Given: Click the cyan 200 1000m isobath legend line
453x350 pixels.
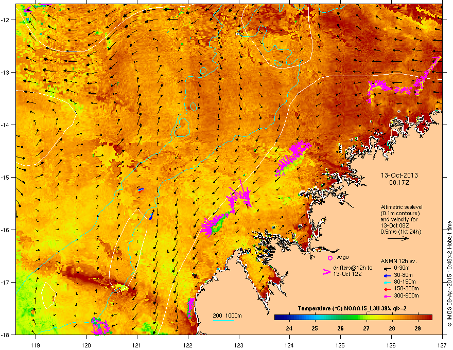Looking at the screenshot, I should click(x=223, y=320).
